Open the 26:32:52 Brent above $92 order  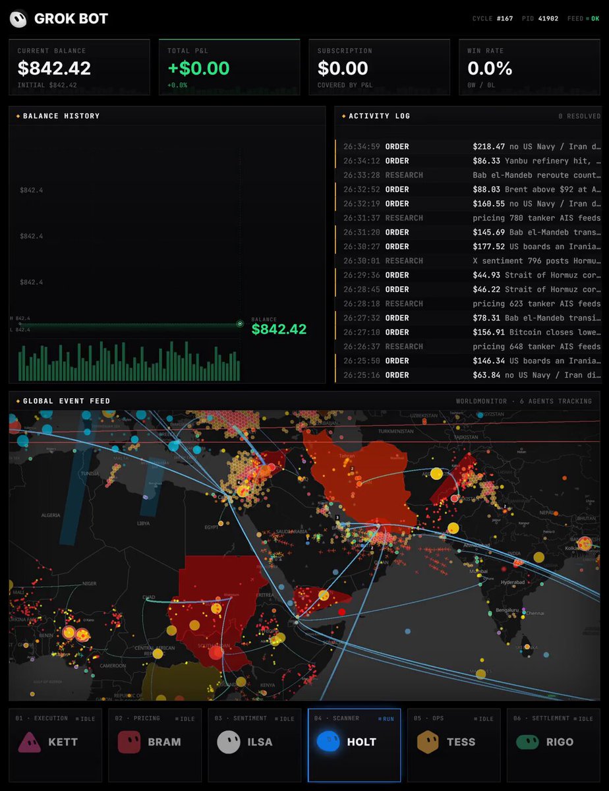(468, 189)
